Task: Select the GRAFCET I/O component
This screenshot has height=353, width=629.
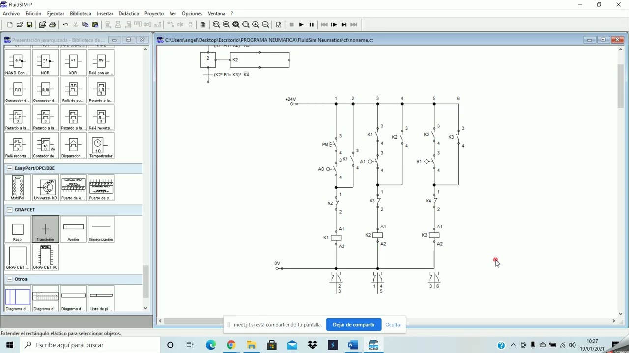Action: click(45, 257)
